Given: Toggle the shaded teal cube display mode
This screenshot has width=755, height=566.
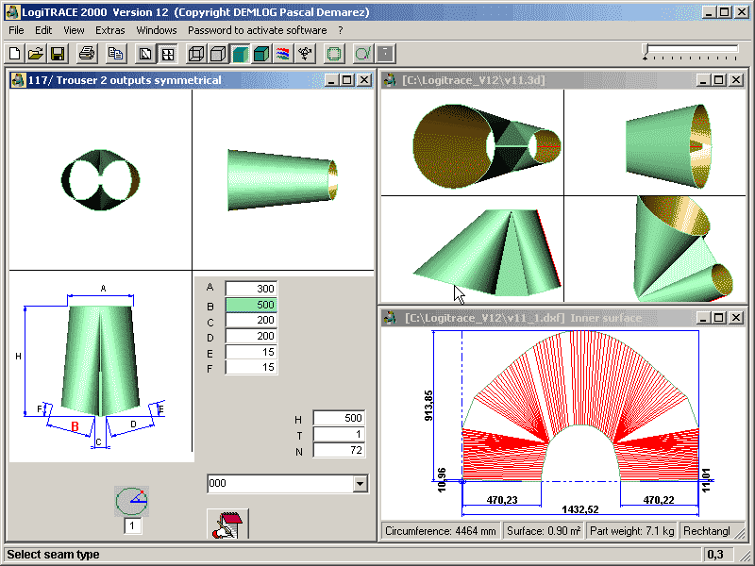Looking at the screenshot, I should coord(240,54).
